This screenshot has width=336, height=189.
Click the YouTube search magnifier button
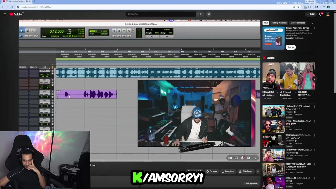[x=200, y=14]
